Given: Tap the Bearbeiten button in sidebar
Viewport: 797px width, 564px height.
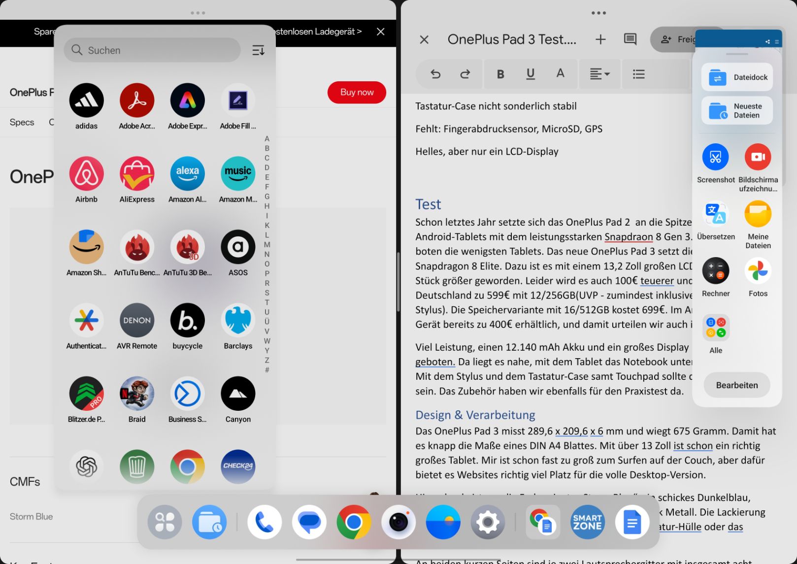Looking at the screenshot, I should (737, 385).
